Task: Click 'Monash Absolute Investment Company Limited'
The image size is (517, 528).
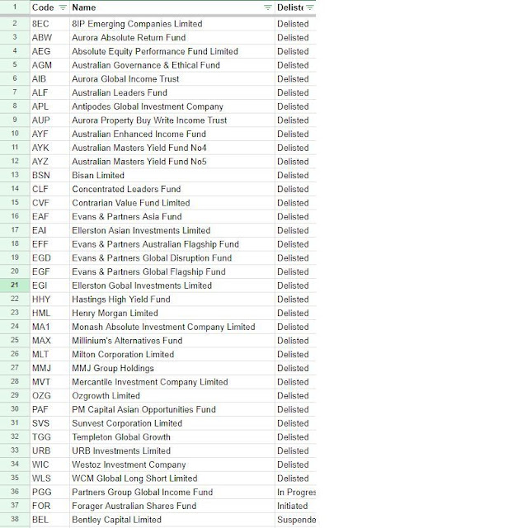Action: point(172,327)
